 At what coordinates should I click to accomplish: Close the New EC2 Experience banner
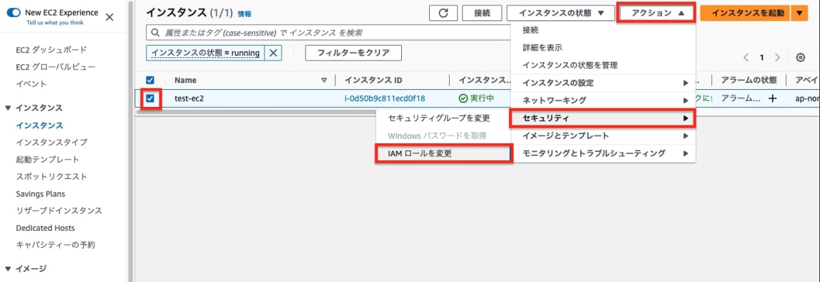tap(109, 17)
